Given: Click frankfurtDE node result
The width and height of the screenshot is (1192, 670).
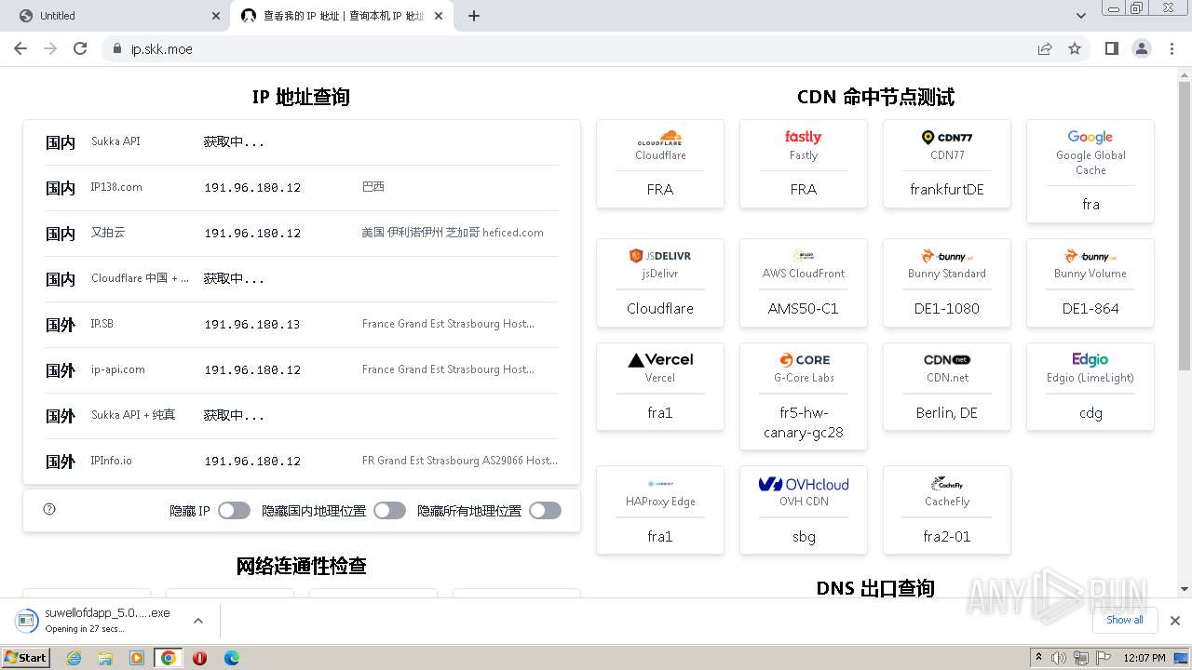Looking at the screenshot, I should [947, 189].
